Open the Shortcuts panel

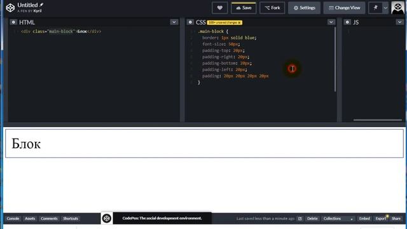[x=71, y=219]
